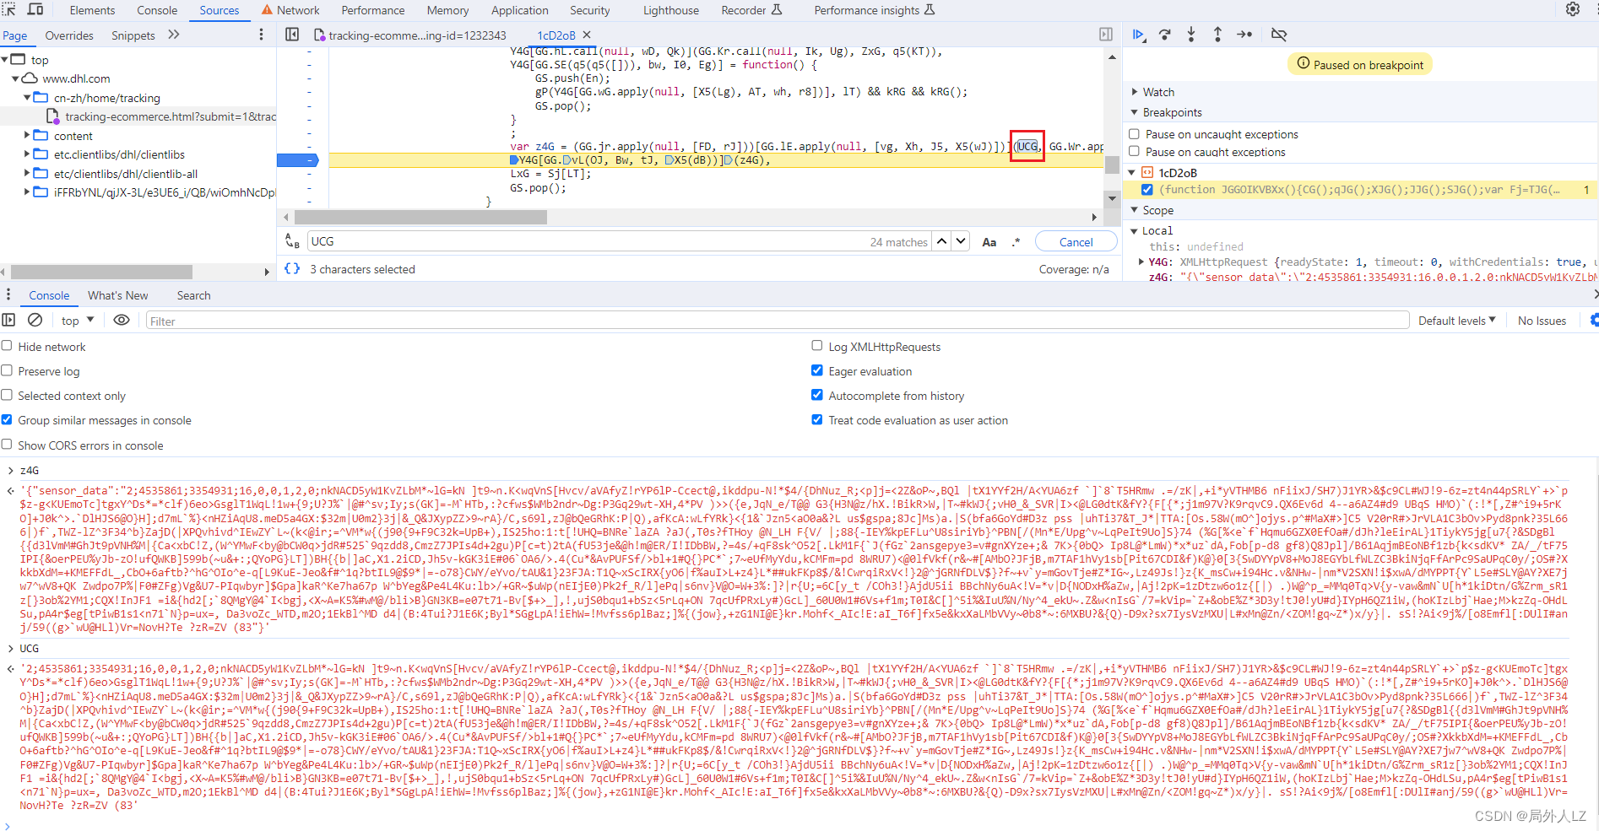Focus the console Filter input
This screenshot has height=831, width=1599.
pos(777,321)
